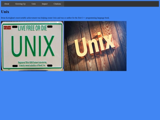The image size is (160, 120).
Task: View the Citations page
Action: [57, 4]
